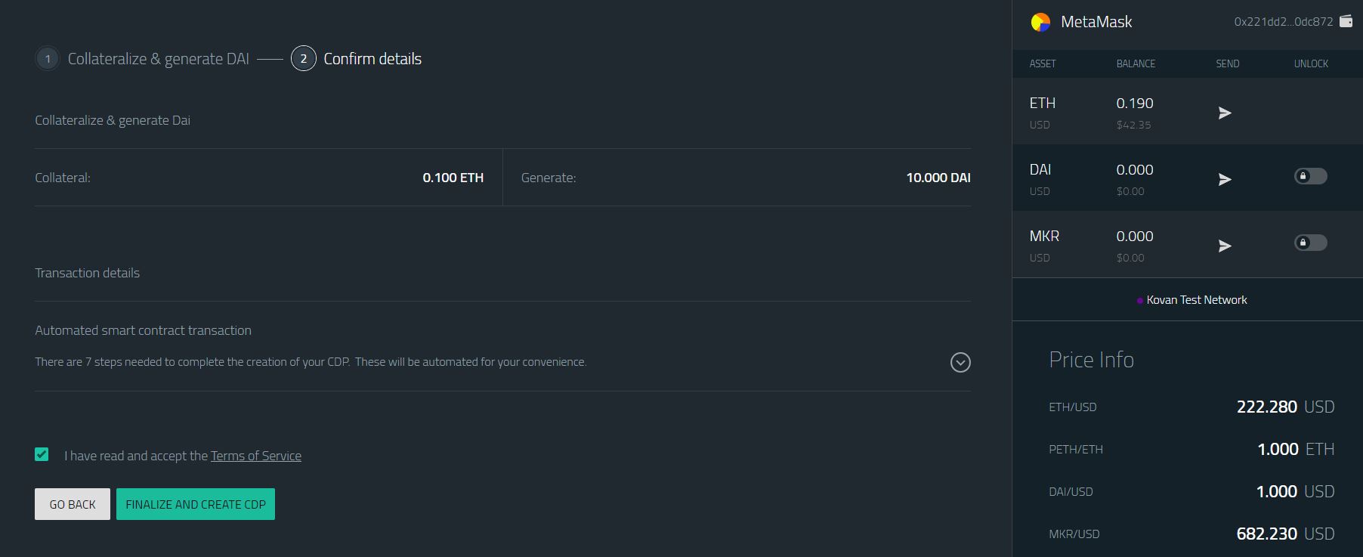Viewport: 1363px width, 557px height.
Task: Click the wallet icon beside the address
Action: point(1346,21)
